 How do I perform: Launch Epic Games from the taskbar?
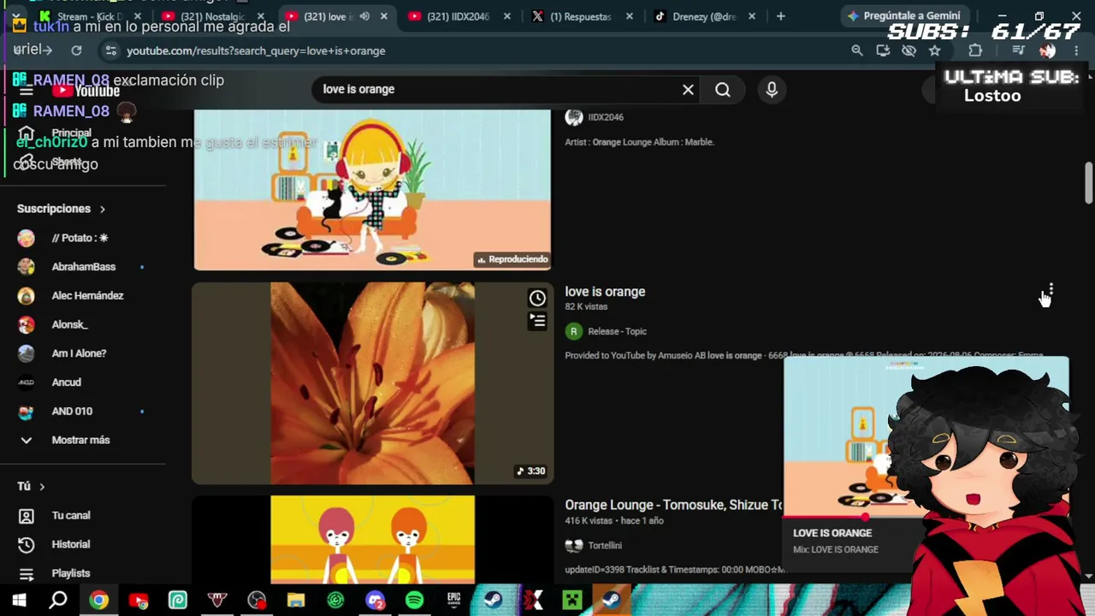coord(453,601)
